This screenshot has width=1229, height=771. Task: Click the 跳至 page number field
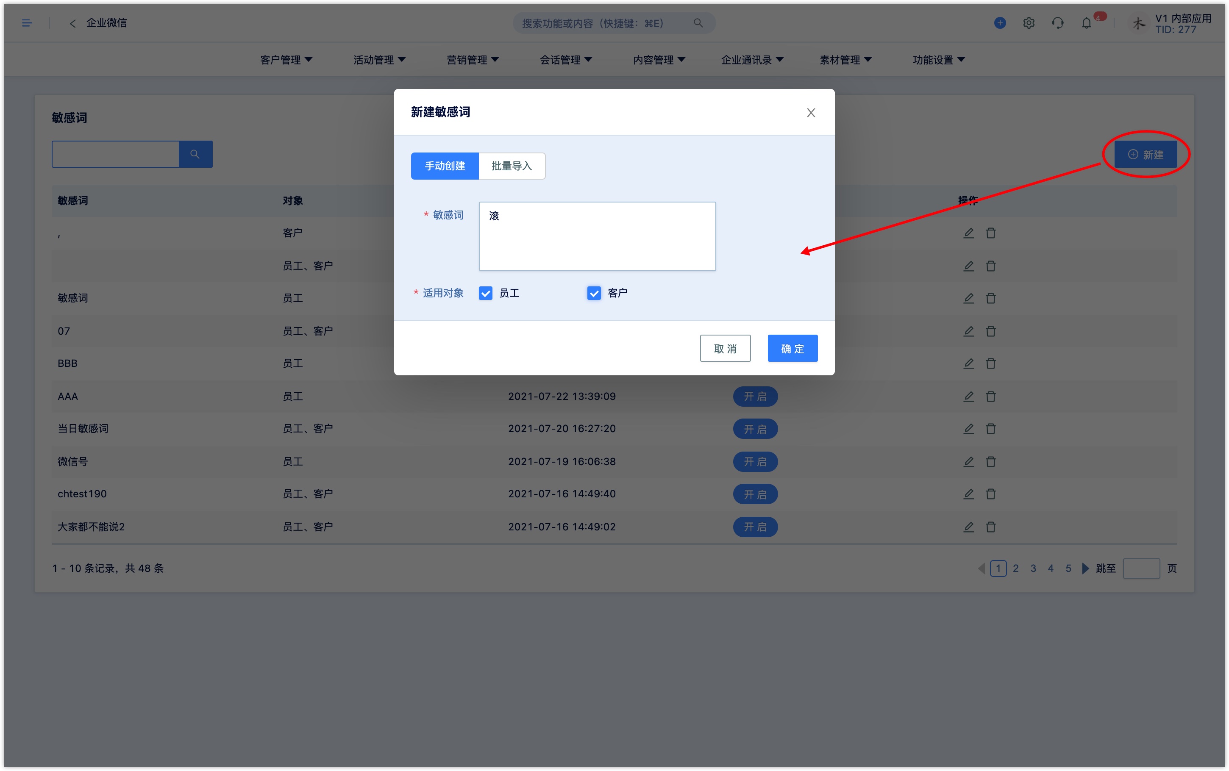click(1141, 569)
